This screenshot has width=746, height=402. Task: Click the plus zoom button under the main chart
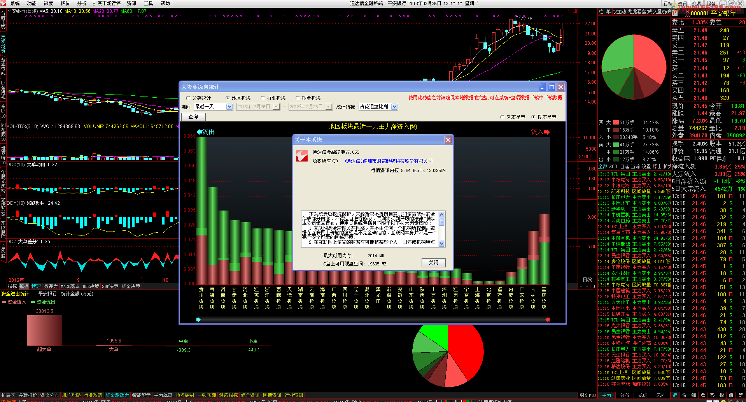coord(581,286)
